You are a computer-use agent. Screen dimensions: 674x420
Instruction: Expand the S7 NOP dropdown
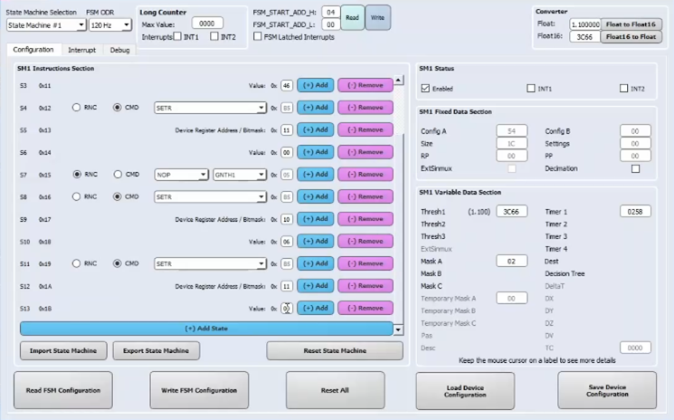(x=182, y=175)
